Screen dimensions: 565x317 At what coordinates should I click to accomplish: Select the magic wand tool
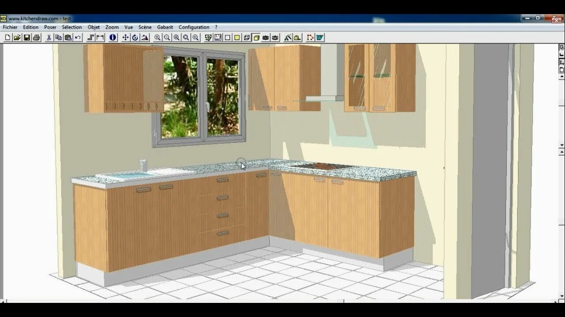coord(288,37)
